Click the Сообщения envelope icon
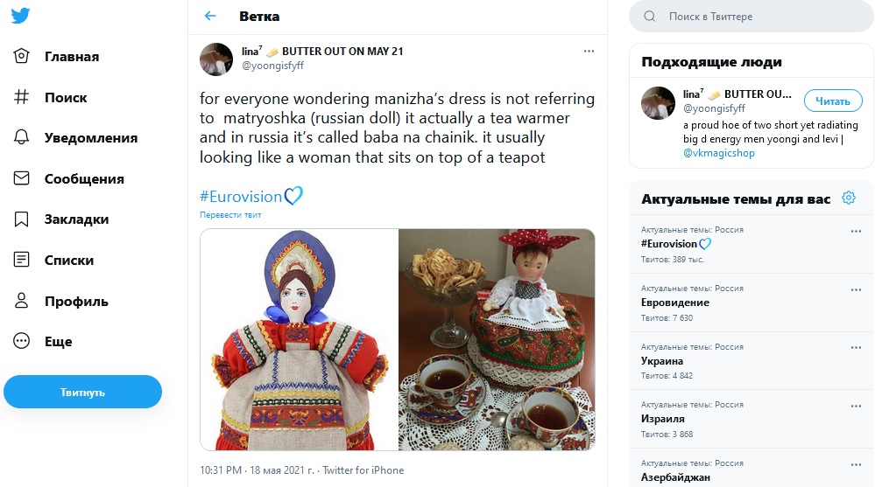The width and height of the screenshot is (875, 487). pos(22,178)
